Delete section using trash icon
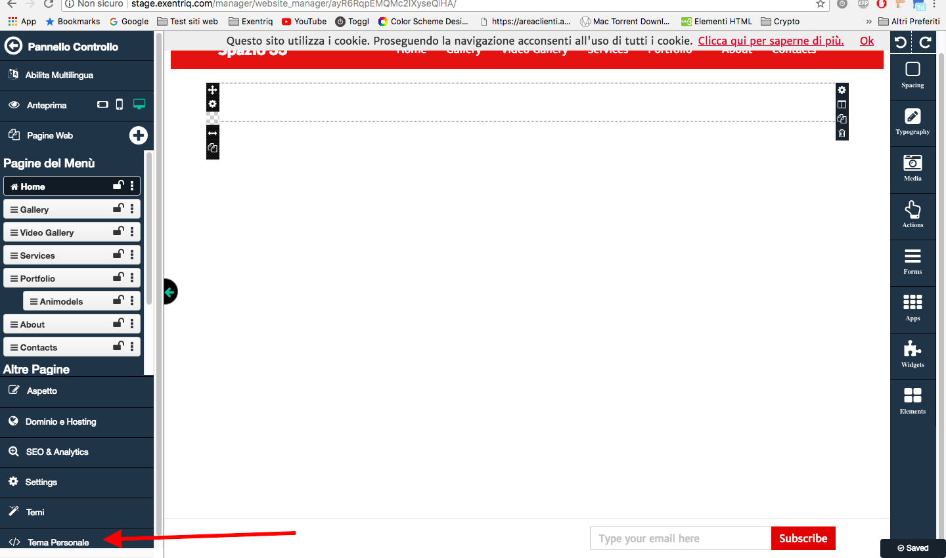946x558 pixels. click(x=842, y=133)
